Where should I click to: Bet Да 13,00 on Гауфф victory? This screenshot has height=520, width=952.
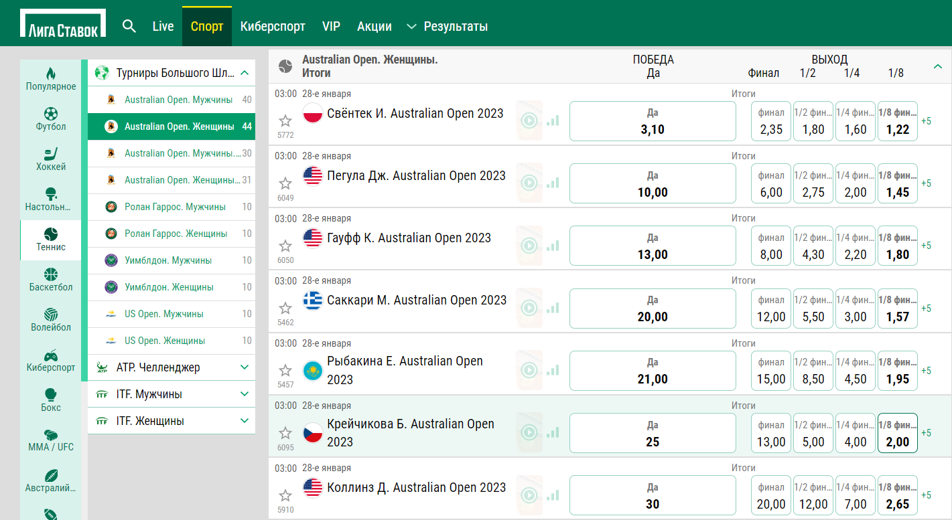pos(653,246)
